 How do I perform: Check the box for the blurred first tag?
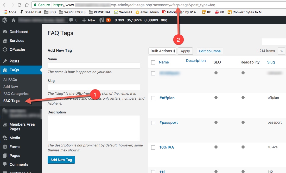[153, 73]
